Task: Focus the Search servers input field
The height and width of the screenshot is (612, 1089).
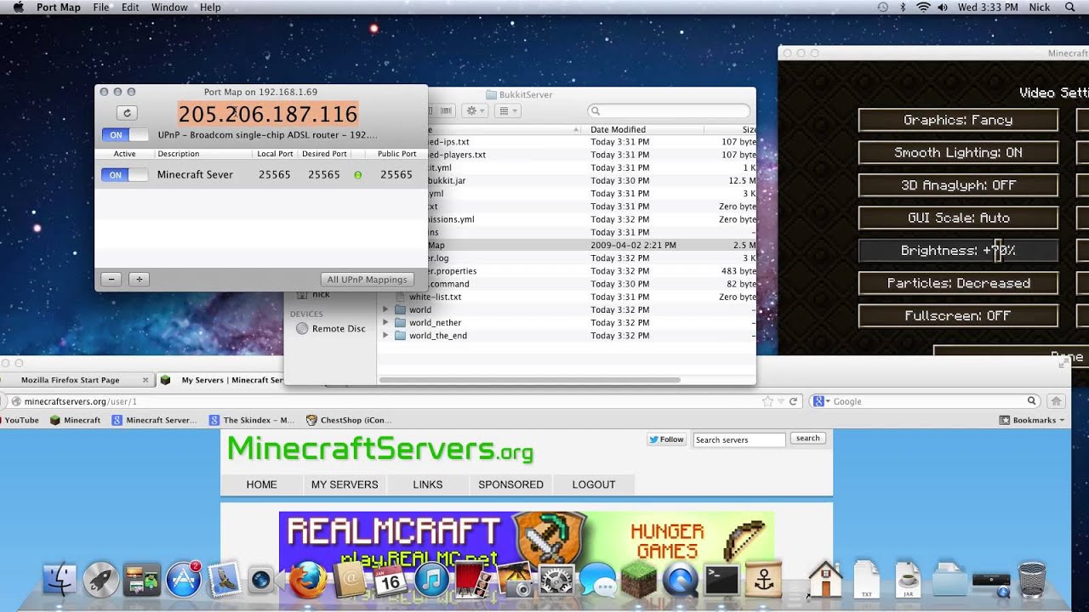Action: click(x=739, y=439)
